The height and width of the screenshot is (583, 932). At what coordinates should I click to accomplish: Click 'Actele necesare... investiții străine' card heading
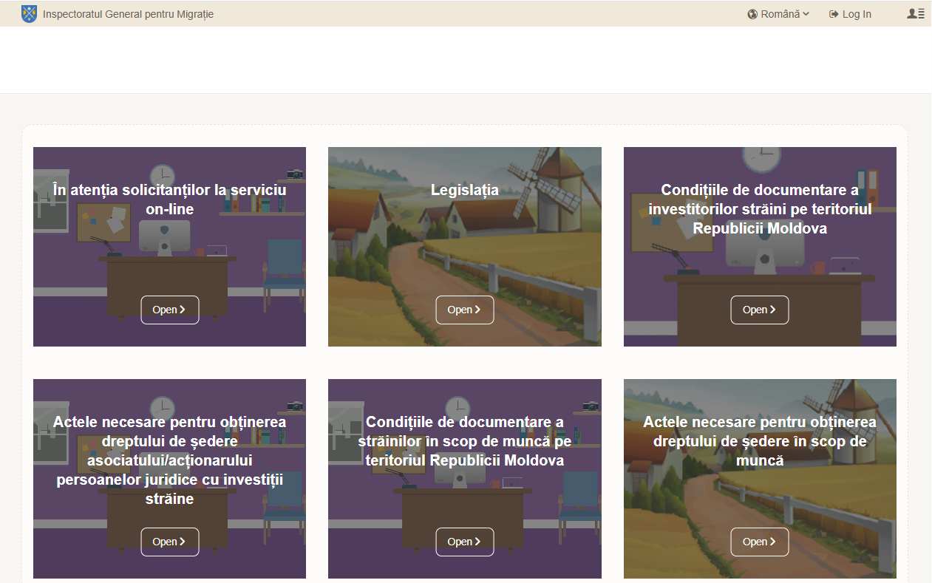(x=169, y=460)
